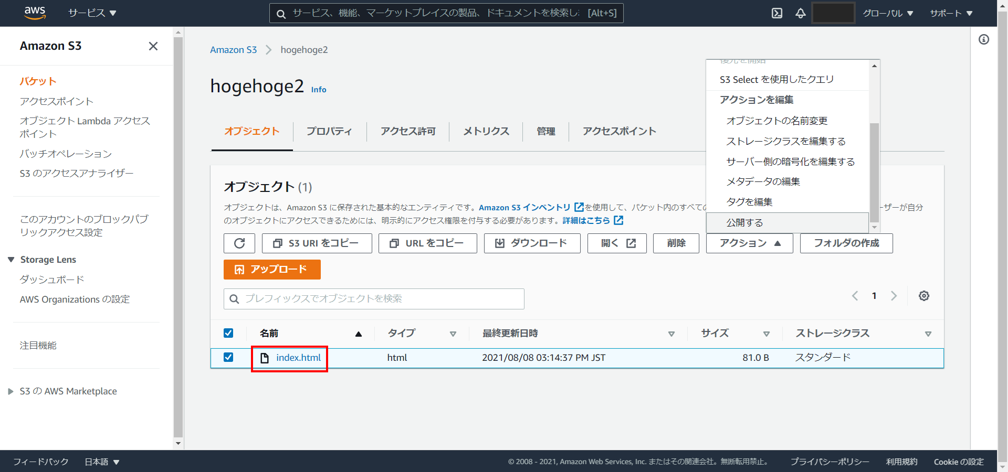The height and width of the screenshot is (472, 1008).
Task: Open the notifications bell
Action: point(801,13)
